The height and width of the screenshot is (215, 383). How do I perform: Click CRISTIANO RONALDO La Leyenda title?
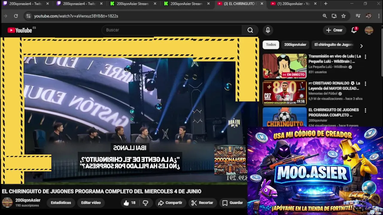[x=334, y=86]
